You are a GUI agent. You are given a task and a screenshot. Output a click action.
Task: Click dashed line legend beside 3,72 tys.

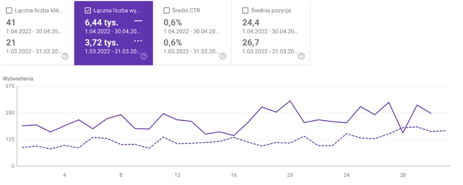point(138,42)
